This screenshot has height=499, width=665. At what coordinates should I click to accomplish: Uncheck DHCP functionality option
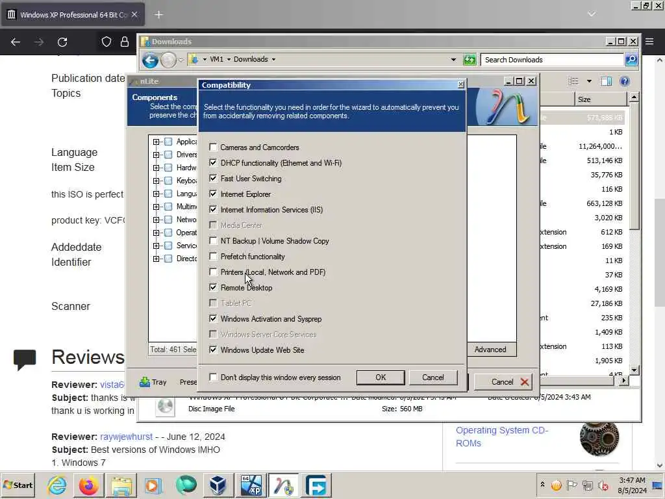213,163
